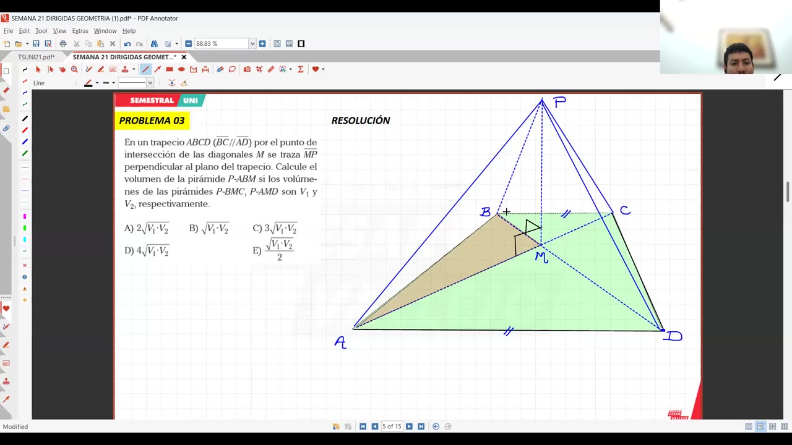This screenshot has height=445, width=792.
Task: Click the Zoom in plus button
Action: click(262, 44)
